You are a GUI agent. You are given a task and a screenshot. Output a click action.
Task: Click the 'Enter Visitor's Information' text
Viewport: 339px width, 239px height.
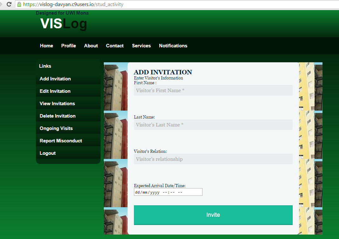click(158, 78)
